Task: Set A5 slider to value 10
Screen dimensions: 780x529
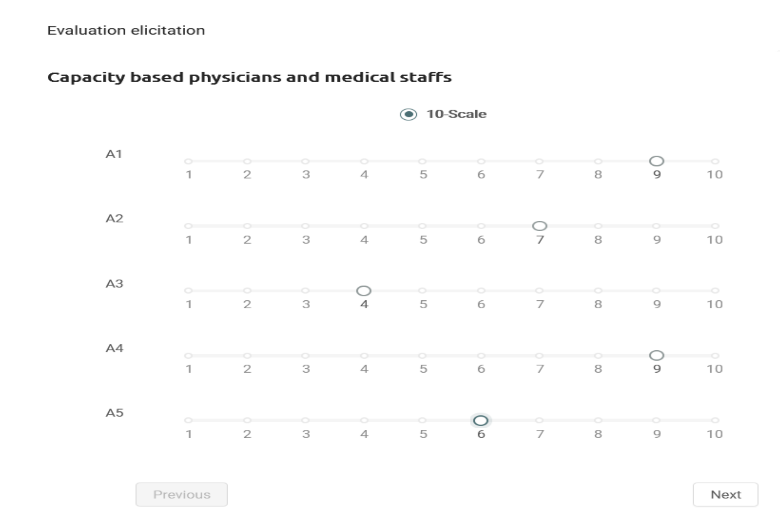Action: point(715,420)
